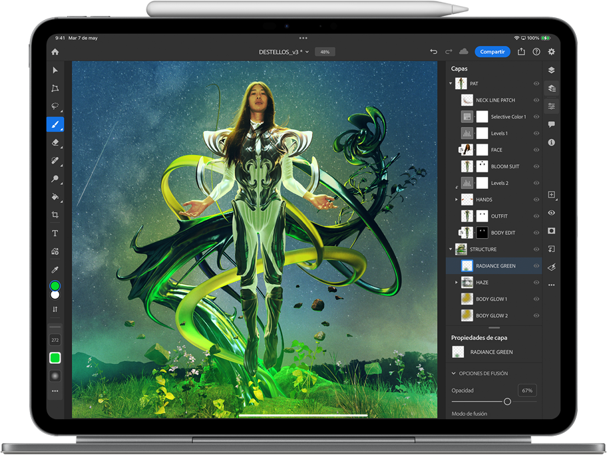Adjust the Opacidad slider handle
The width and height of the screenshot is (607, 455).
(507, 402)
